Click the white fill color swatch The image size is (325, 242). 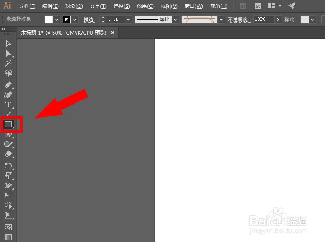[x=49, y=20]
